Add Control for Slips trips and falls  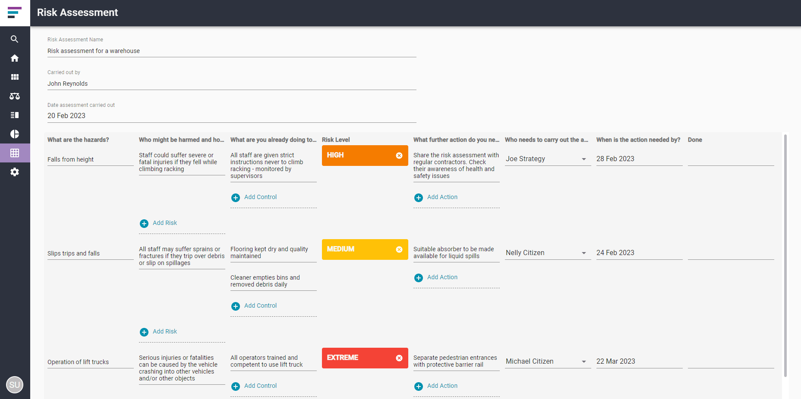click(x=254, y=306)
